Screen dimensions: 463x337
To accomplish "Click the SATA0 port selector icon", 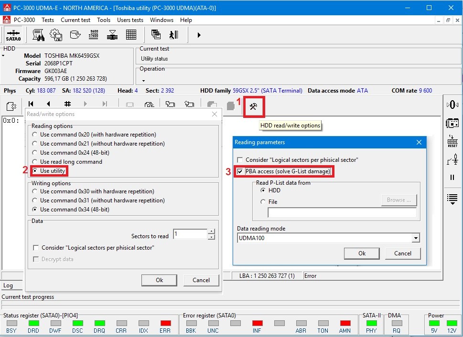I will pyautogui.click(x=13, y=35).
